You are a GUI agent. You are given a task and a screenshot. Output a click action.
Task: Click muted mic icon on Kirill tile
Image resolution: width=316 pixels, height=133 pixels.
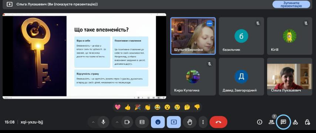(306, 23)
